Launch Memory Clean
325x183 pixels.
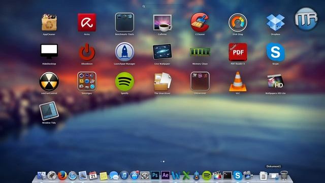click(x=200, y=52)
